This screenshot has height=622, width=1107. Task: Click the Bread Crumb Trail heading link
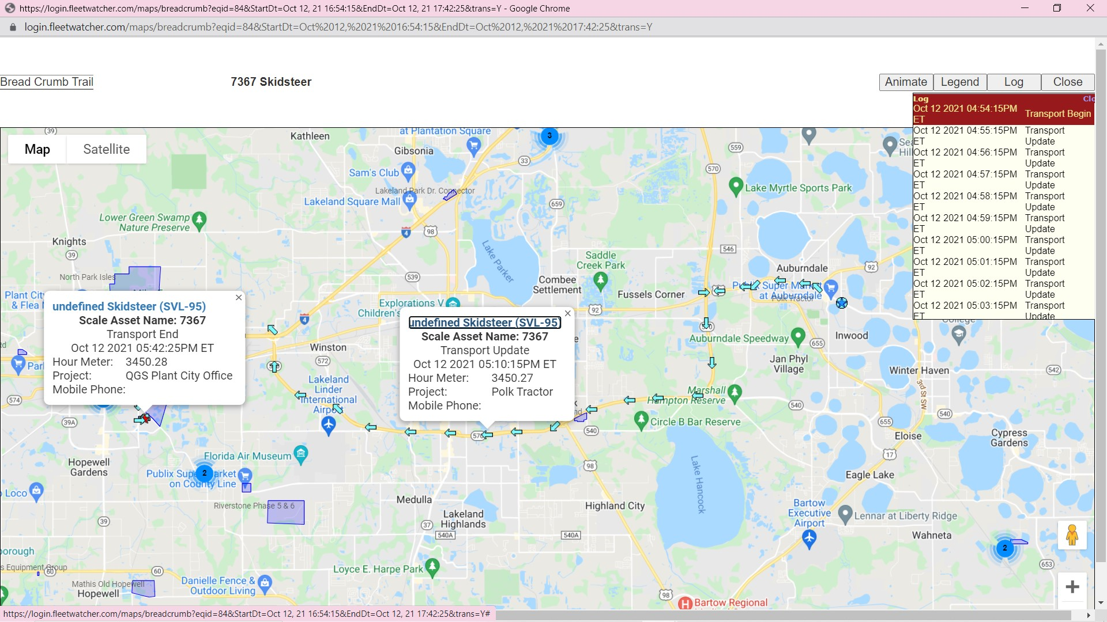tap(47, 82)
